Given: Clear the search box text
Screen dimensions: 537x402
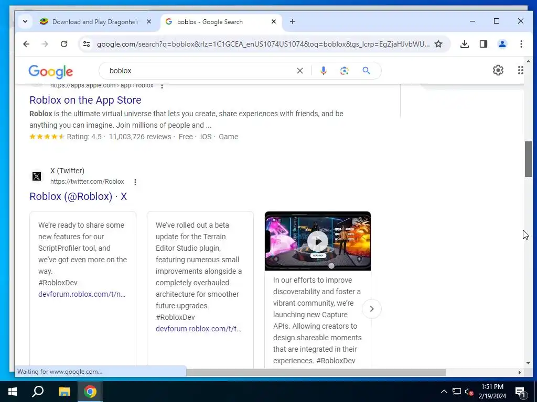Looking at the screenshot, I should (299, 71).
